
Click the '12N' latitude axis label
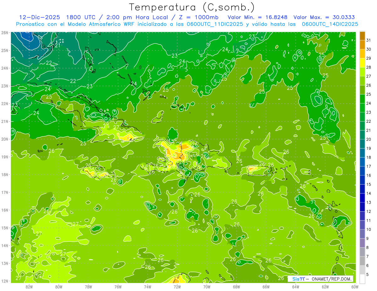(x=5, y=281)
